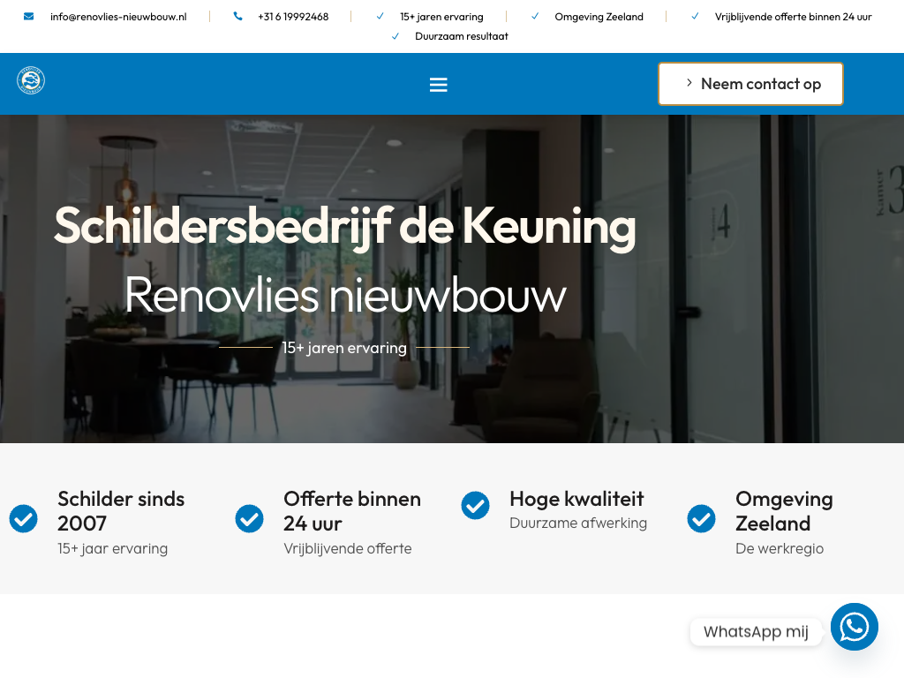The width and height of the screenshot is (904, 678).
Task: Click the phone handset icon
Action: click(x=238, y=17)
